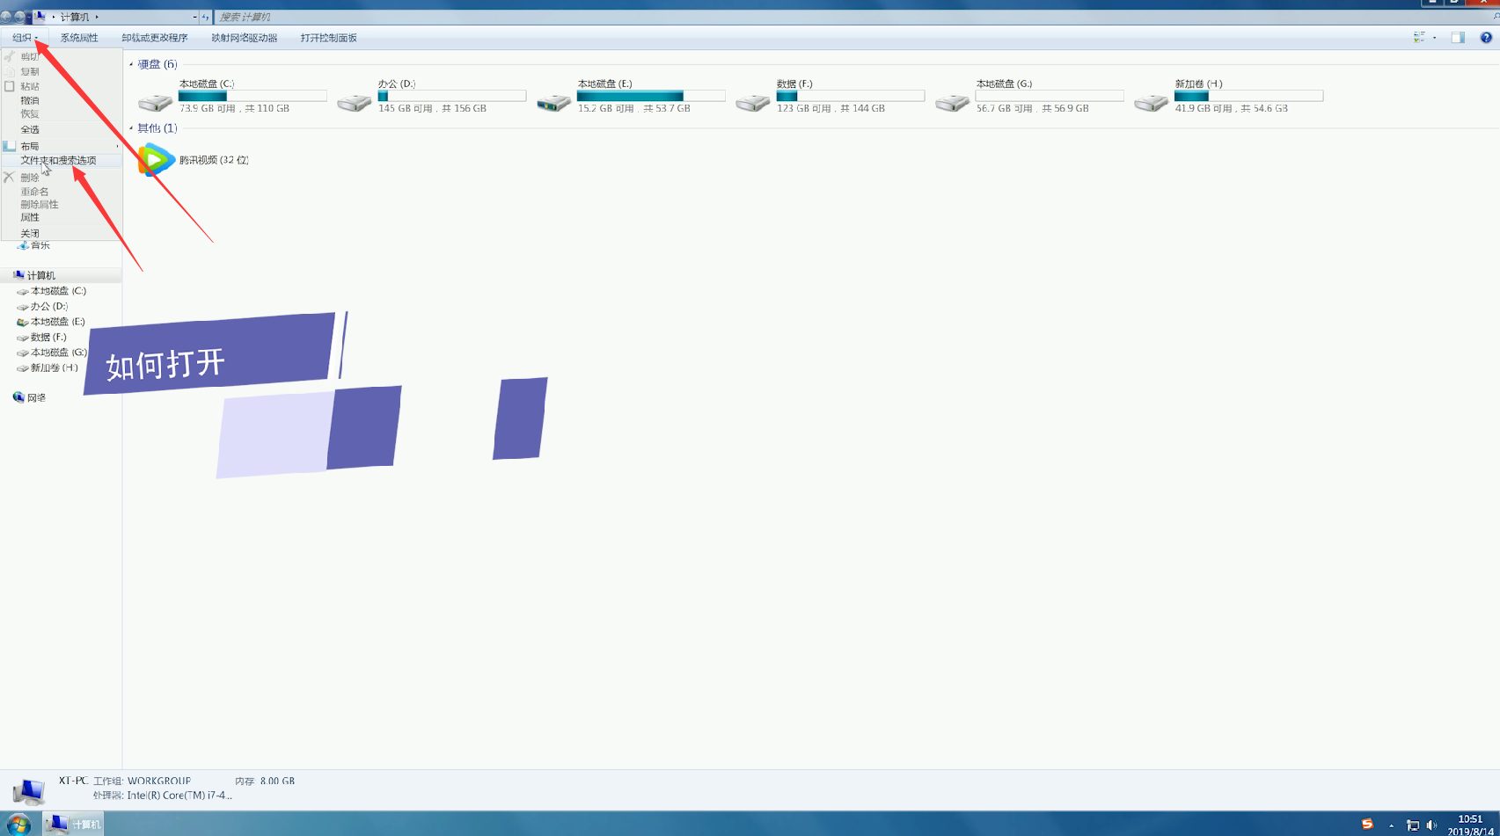This screenshot has width=1500, height=836.
Task: Click 打开控制面板 toolbar button
Action: tap(329, 38)
